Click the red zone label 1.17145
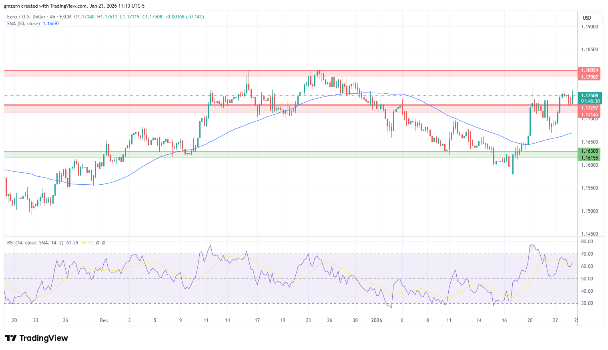 point(590,115)
